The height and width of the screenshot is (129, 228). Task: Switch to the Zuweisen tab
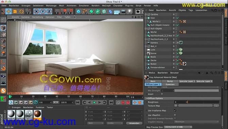(170, 84)
